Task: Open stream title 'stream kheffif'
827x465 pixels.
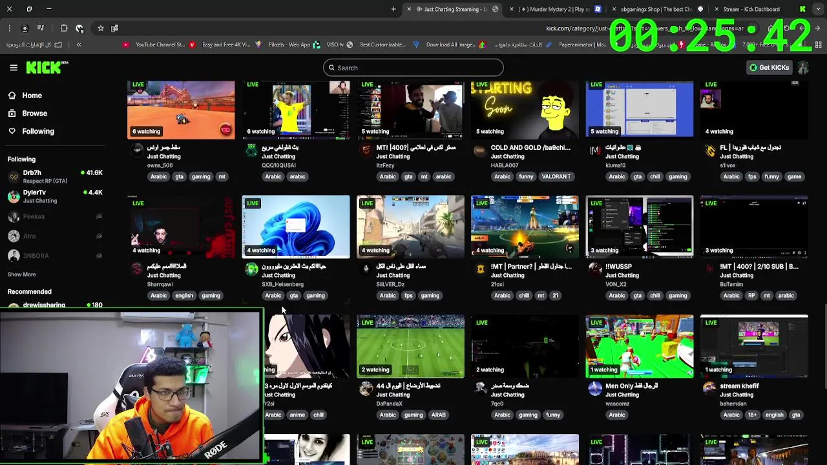Action: click(739, 386)
